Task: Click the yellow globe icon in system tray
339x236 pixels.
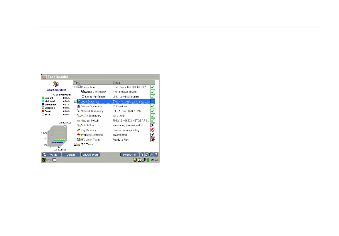Action: click(x=135, y=160)
